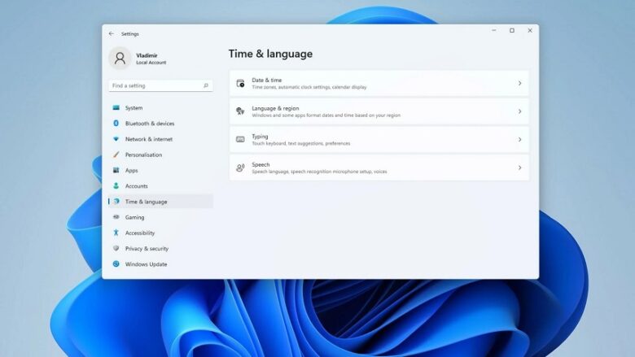
Task: Click the back arrow in Settings
Action: 112,34
